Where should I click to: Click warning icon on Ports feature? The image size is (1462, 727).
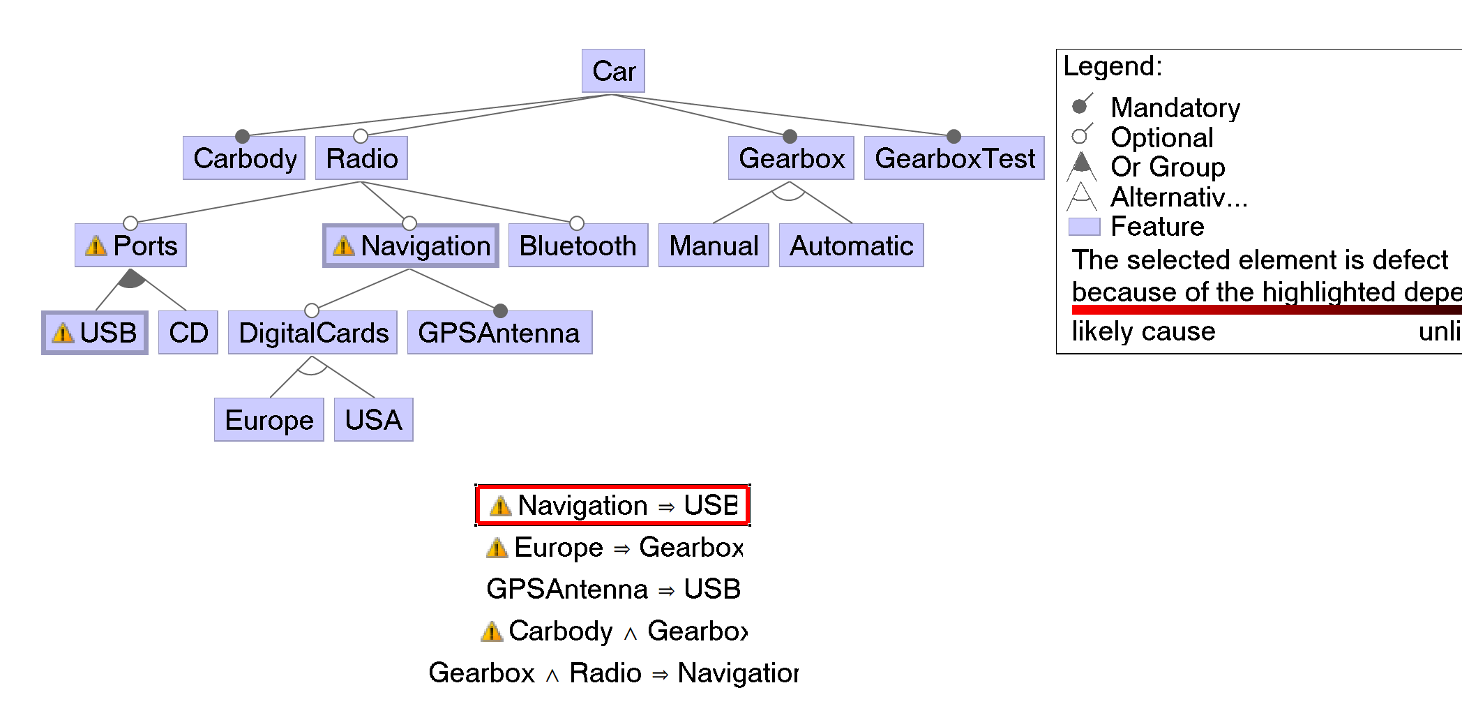point(96,246)
